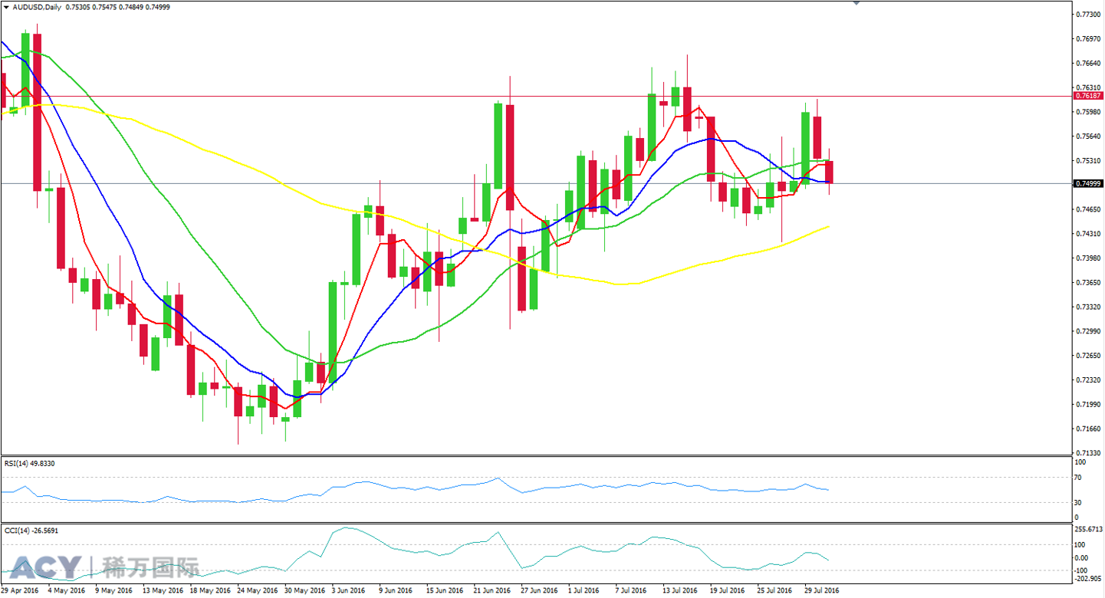Click the 15 Jun 2016 date label
1105x598 pixels.
[x=446, y=592]
